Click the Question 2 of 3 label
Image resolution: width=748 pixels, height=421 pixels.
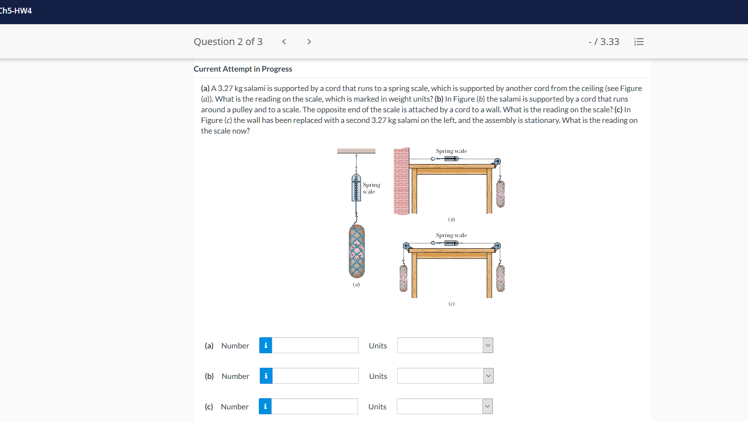228,42
